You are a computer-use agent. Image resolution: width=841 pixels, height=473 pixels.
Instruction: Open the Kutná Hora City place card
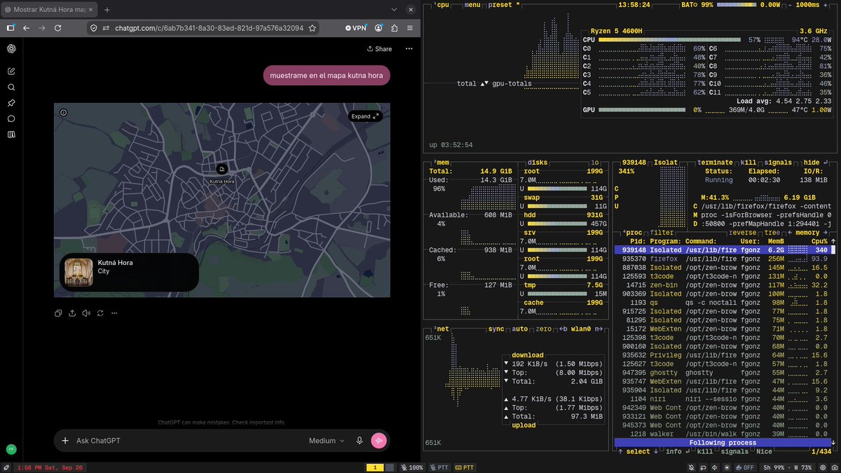(x=129, y=272)
